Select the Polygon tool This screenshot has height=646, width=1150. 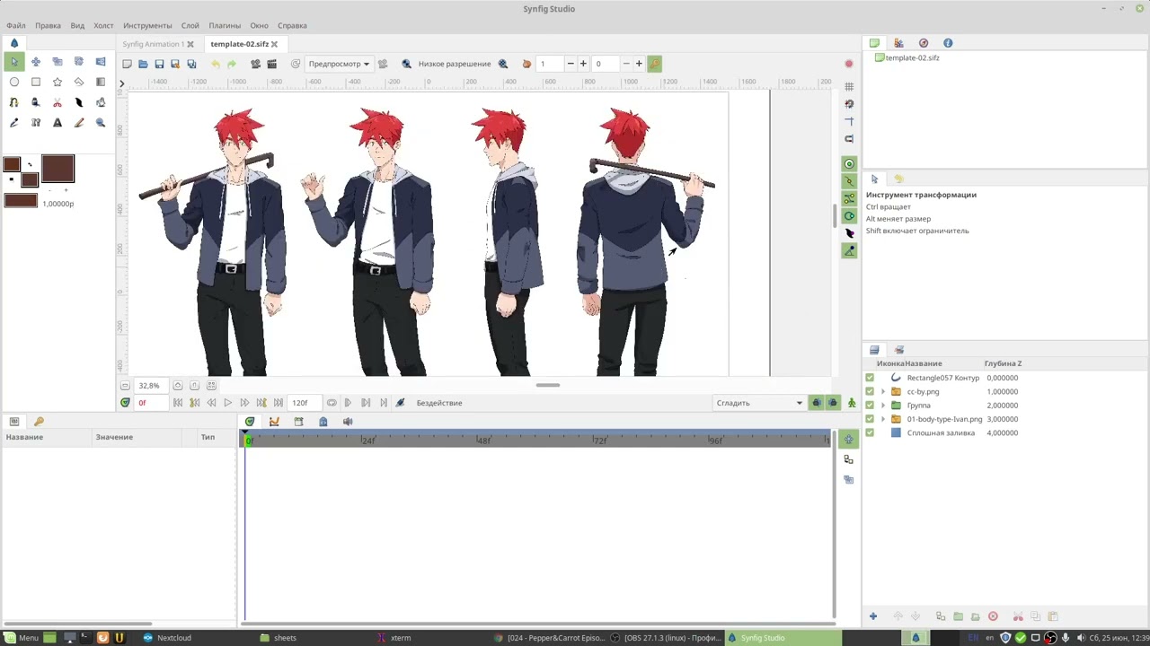(79, 82)
